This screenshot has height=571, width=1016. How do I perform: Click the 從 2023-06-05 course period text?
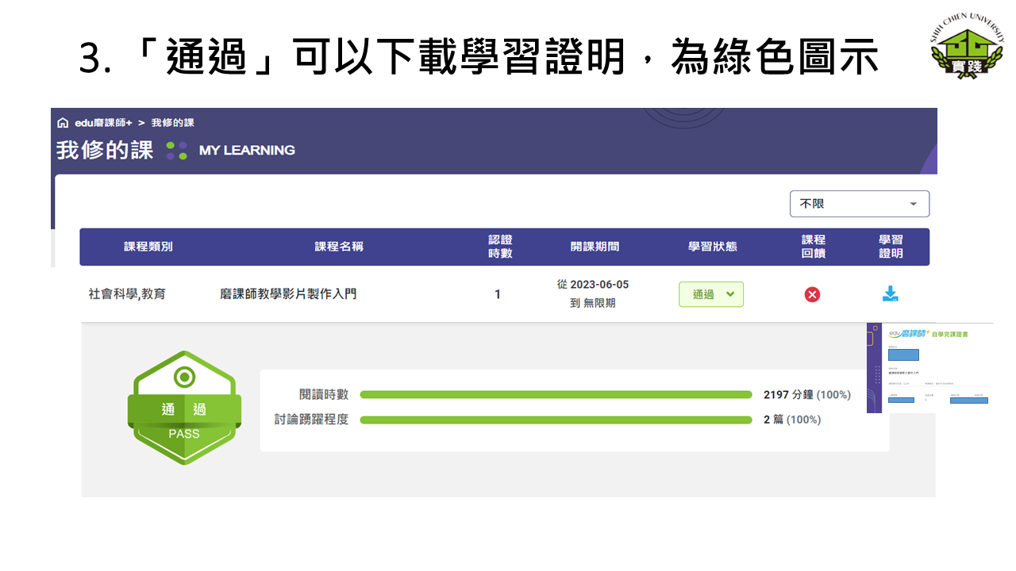click(593, 285)
